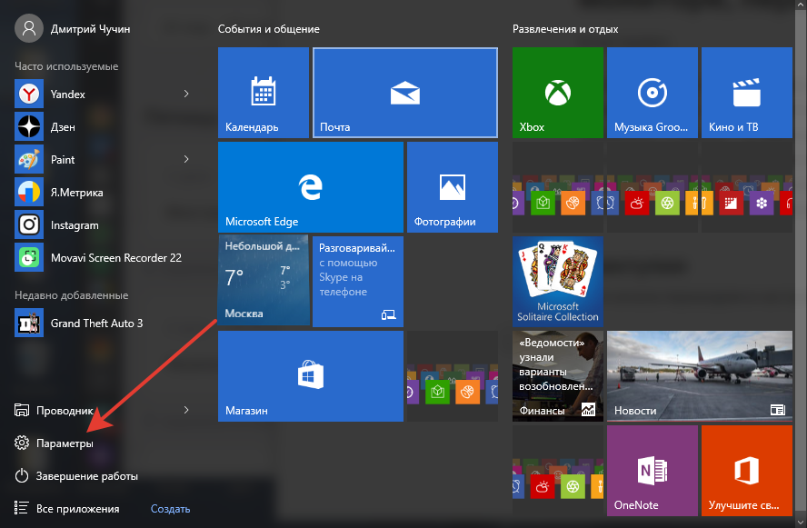
Task: Click the Часто используемые heading
Action: pos(66,66)
